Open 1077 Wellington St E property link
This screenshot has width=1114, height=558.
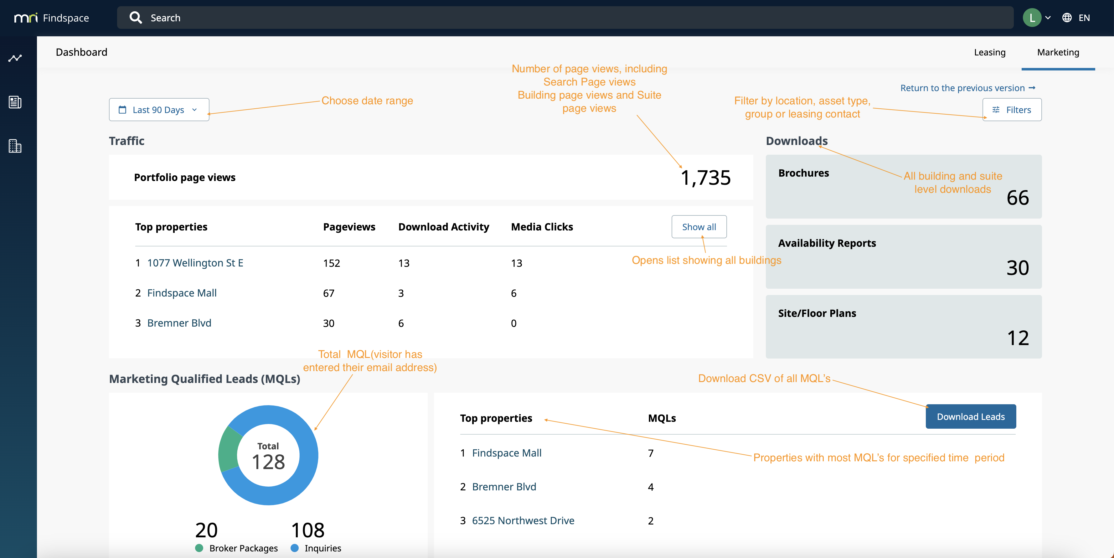(195, 263)
